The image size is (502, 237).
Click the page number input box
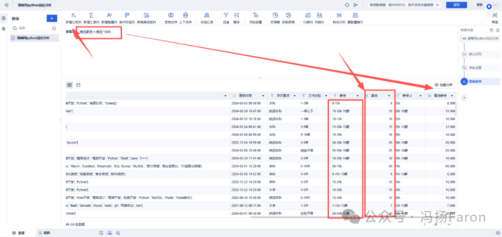pyautogui.click(x=428, y=225)
